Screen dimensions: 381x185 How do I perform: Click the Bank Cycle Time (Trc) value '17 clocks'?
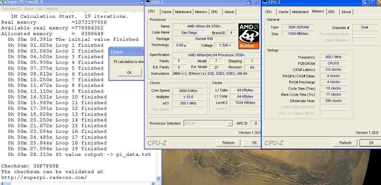(x=333, y=95)
